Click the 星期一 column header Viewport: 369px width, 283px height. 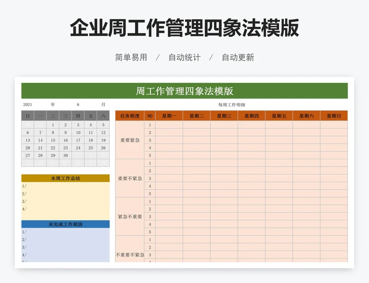pos(169,116)
